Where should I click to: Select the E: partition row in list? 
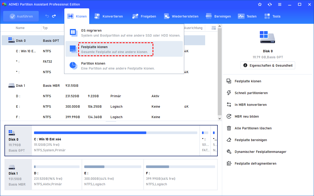pyautogui.click(x=105, y=107)
